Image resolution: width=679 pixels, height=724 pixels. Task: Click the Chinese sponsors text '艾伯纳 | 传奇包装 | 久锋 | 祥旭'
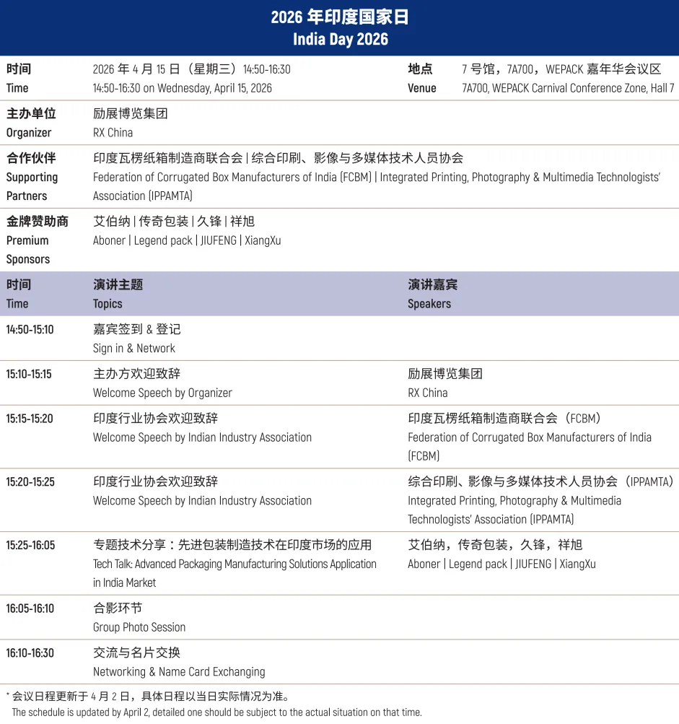coord(174,222)
